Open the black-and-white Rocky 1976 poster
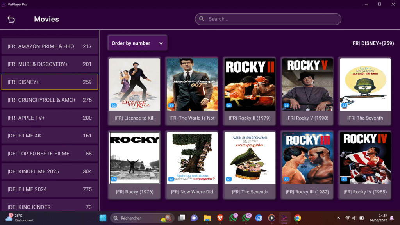 click(135, 158)
